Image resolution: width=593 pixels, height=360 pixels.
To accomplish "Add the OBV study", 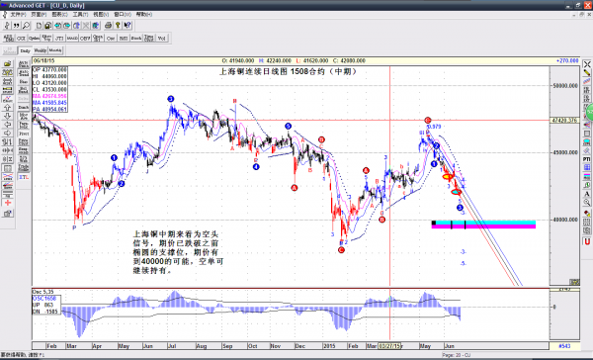I will tap(85, 38).
